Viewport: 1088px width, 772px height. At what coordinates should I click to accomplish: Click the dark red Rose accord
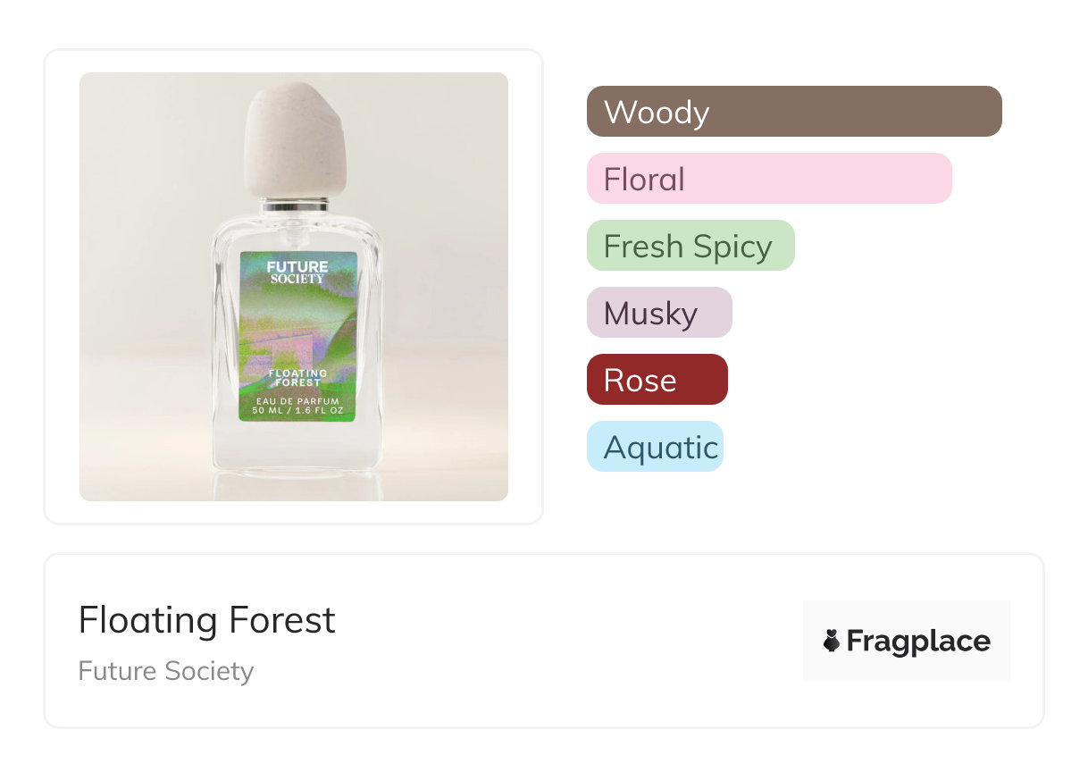(x=657, y=380)
